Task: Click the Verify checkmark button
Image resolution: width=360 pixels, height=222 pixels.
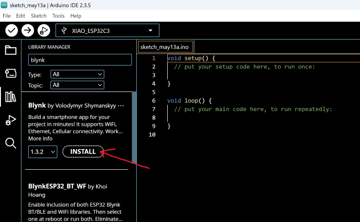Action: coord(12,31)
